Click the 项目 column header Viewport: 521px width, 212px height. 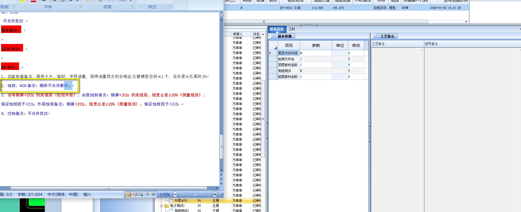coord(289,46)
